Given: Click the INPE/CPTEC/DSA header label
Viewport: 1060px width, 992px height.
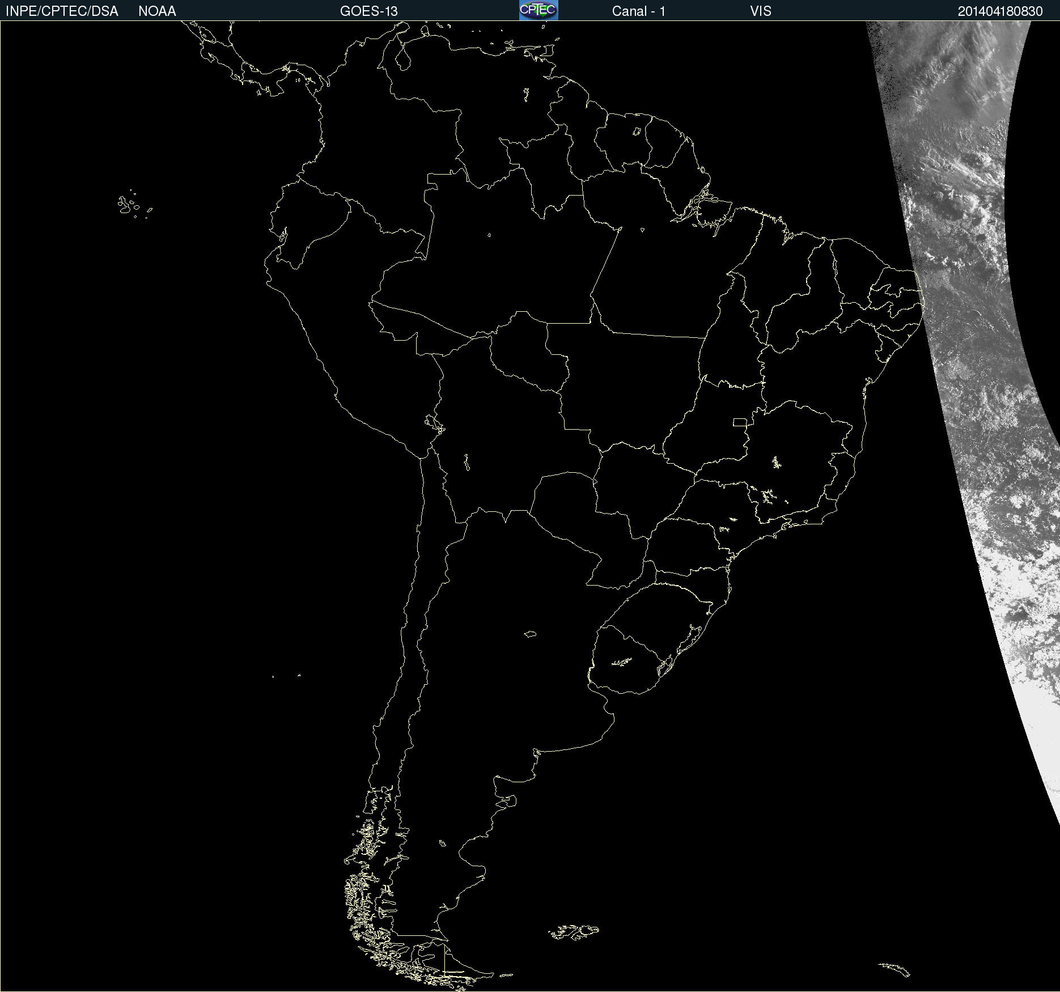Looking at the screenshot, I should tap(62, 11).
